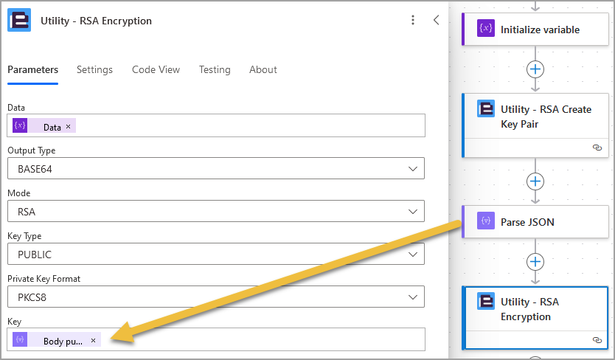The image size is (615, 360).
Task: Click the RSA Create Key Pair connector icon
Action: tap(485, 108)
